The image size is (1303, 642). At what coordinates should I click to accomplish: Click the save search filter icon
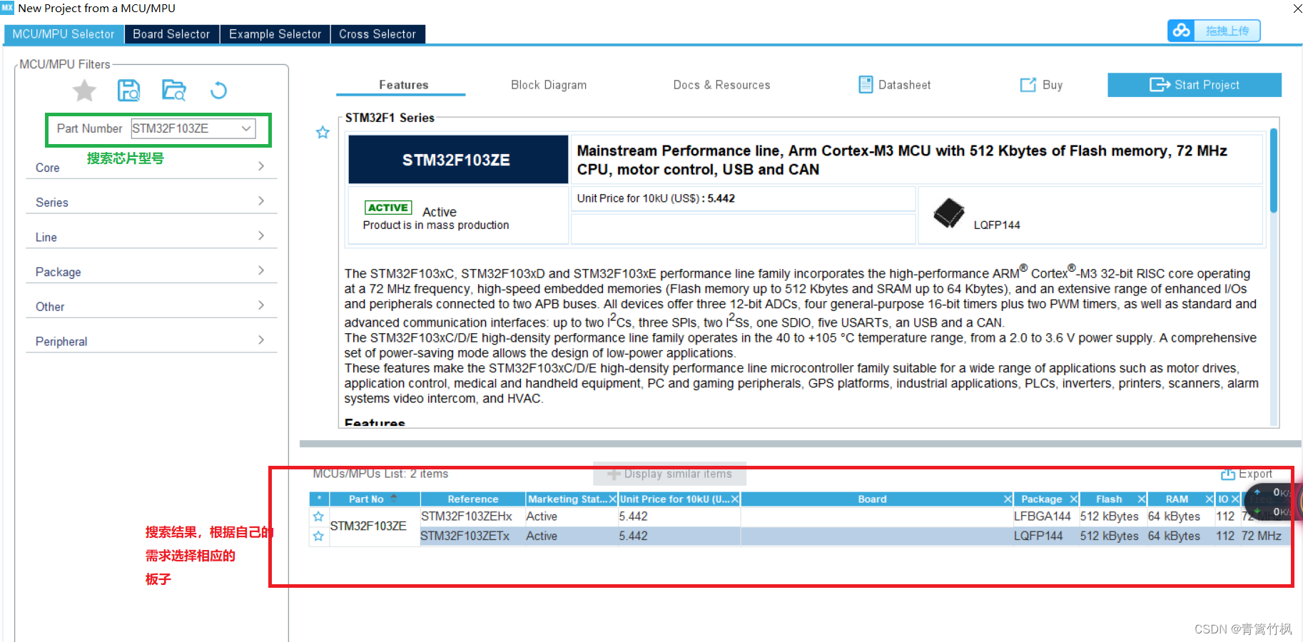click(x=128, y=91)
